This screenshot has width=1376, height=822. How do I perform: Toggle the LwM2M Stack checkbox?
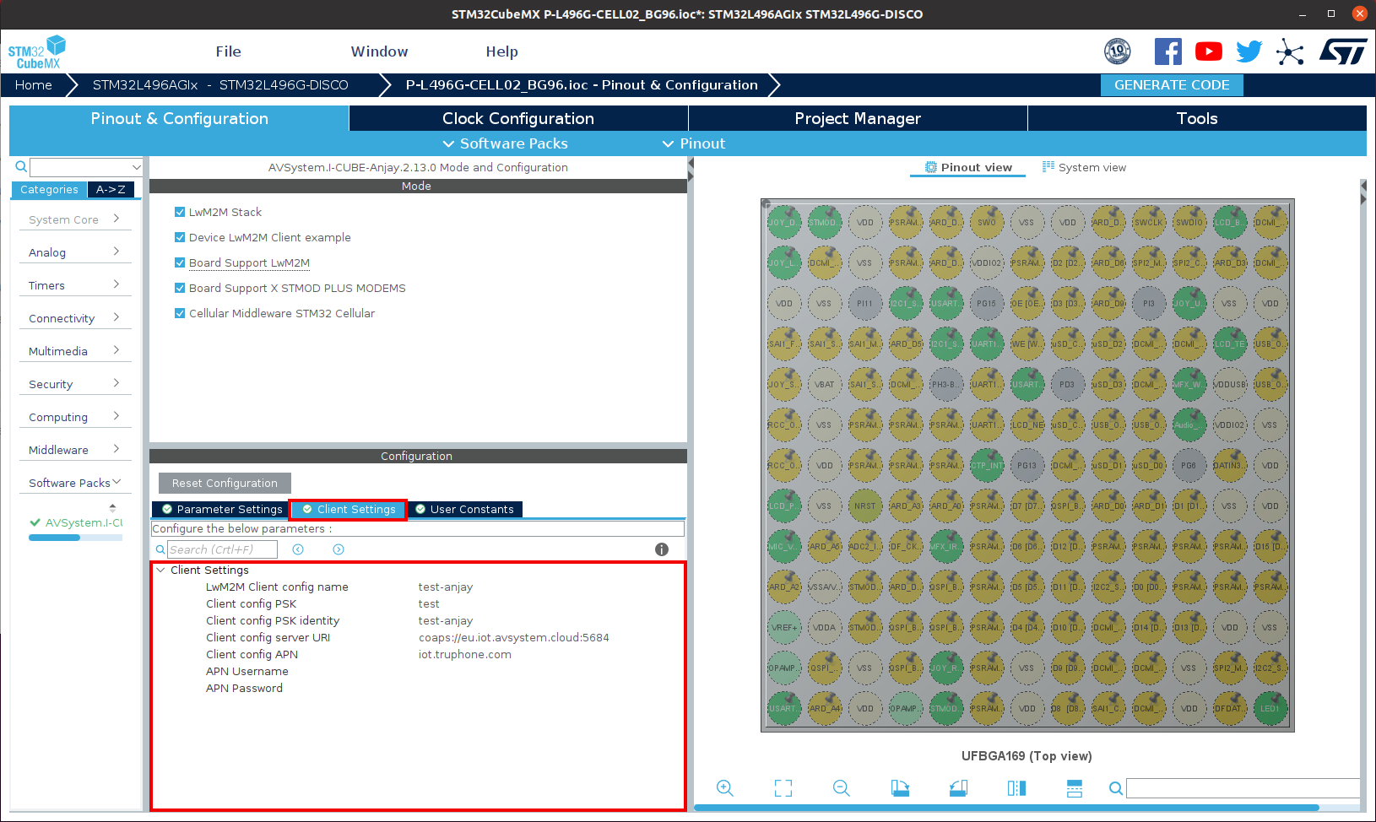tap(180, 212)
